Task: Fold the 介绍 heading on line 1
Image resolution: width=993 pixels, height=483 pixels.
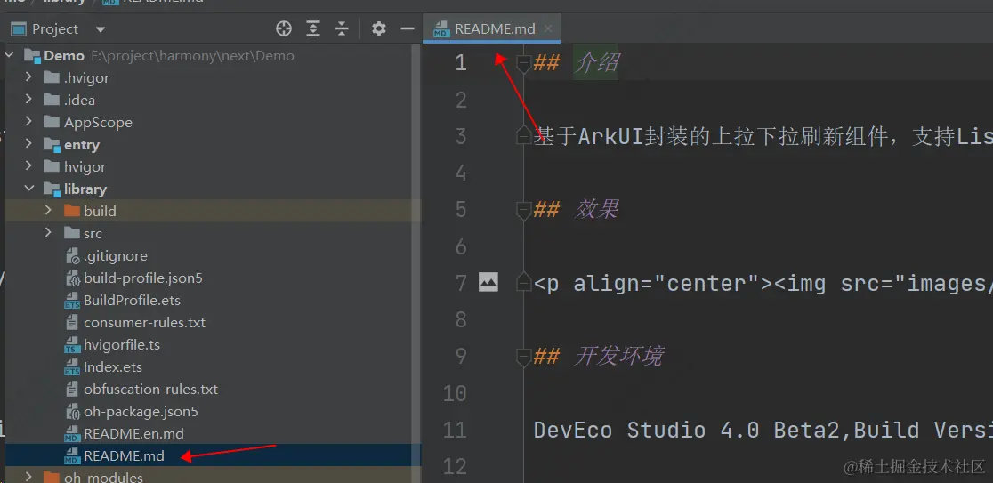Action: [523, 62]
